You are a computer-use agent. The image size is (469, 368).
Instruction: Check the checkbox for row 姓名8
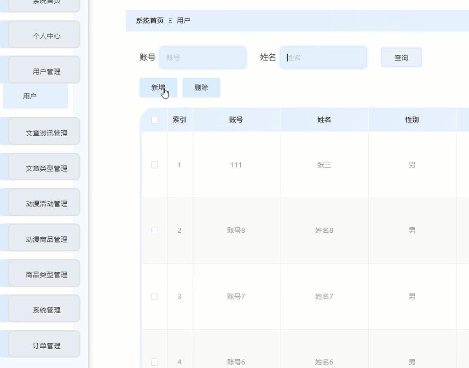click(155, 230)
